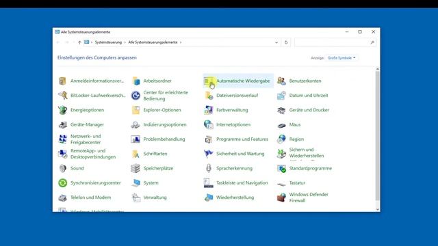Open the 'Verwaltung' text link

click(x=155, y=197)
